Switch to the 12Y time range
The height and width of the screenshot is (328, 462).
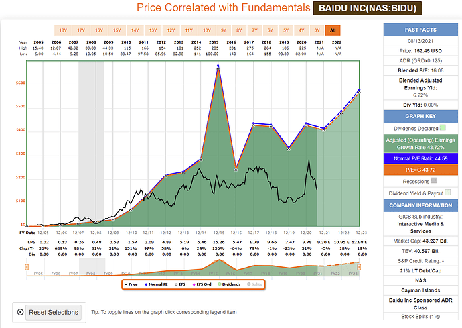click(x=171, y=30)
